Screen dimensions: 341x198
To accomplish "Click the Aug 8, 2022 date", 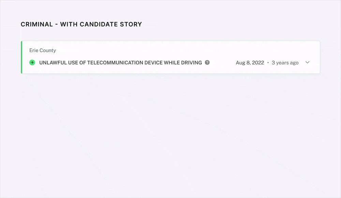I will [x=250, y=63].
